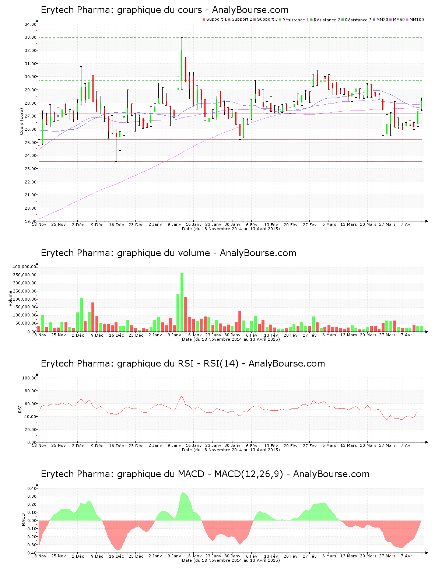Click the date range caption under the RSI chart
The height and width of the screenshot is (571, 442).
(231, 450)
